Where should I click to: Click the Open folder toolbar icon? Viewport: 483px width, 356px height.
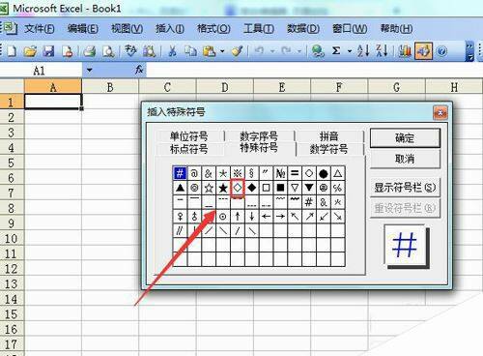[x=30, y=51]
